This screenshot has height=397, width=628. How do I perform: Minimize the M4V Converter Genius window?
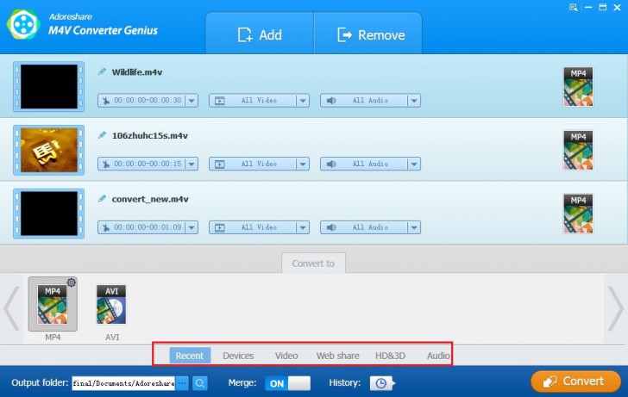588,7
